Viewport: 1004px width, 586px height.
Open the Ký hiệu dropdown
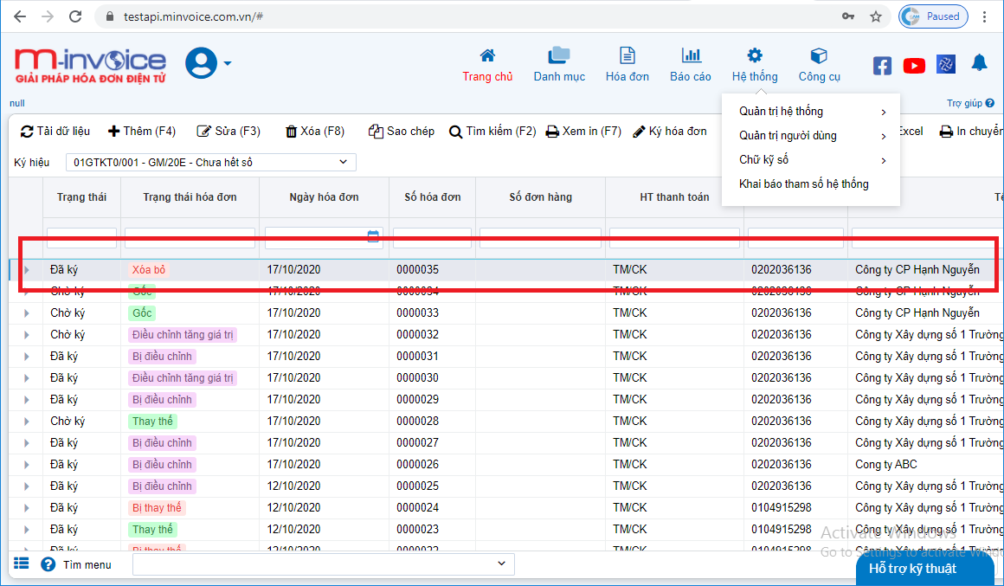pyautogui.click(x=210, y=162)
